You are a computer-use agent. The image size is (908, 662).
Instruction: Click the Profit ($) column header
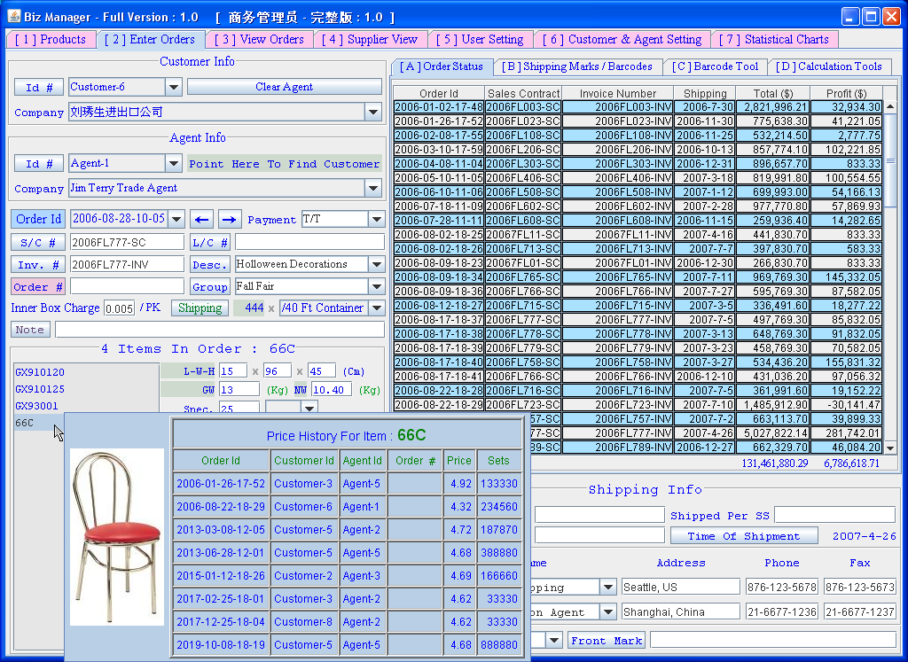click(846, 93)
